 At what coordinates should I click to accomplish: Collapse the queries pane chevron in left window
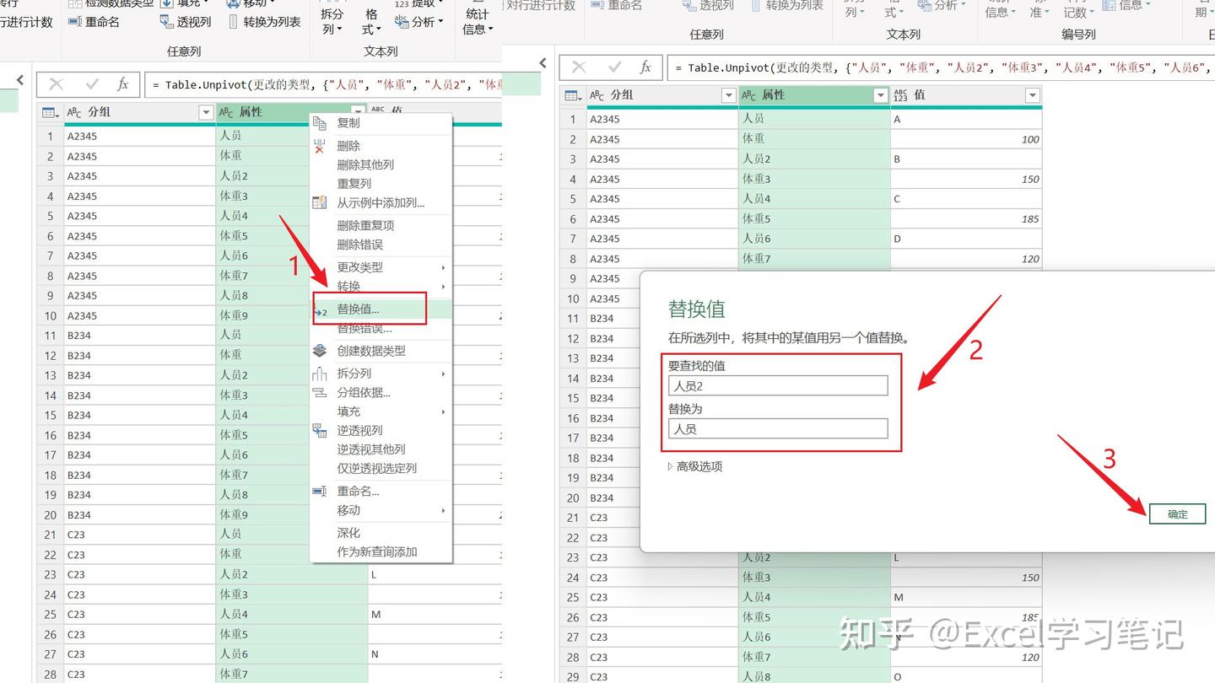[20, 80]
